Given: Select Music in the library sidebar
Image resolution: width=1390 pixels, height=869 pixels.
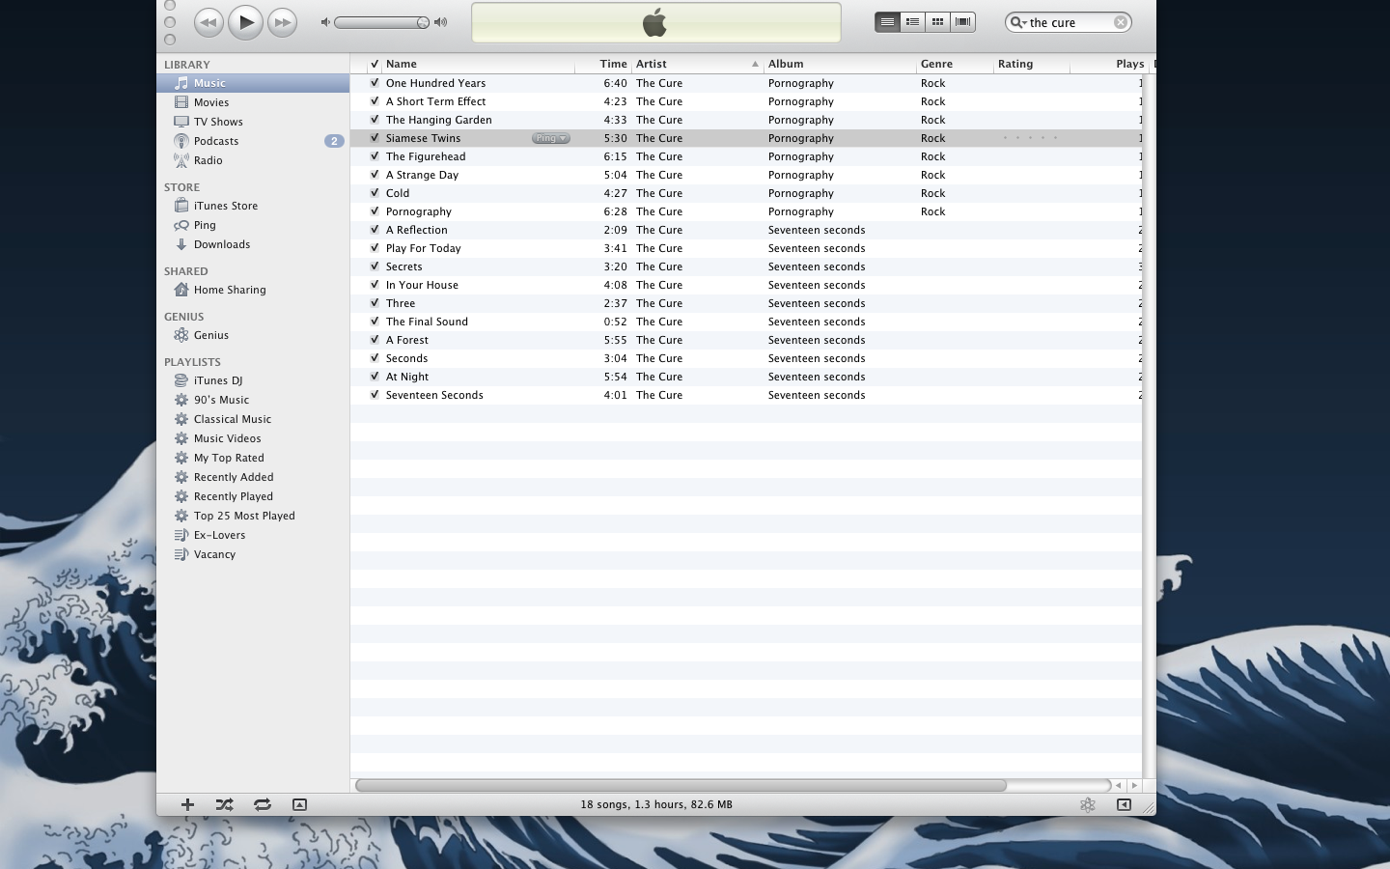Looking at the screenshot, I should pos(253,83).
